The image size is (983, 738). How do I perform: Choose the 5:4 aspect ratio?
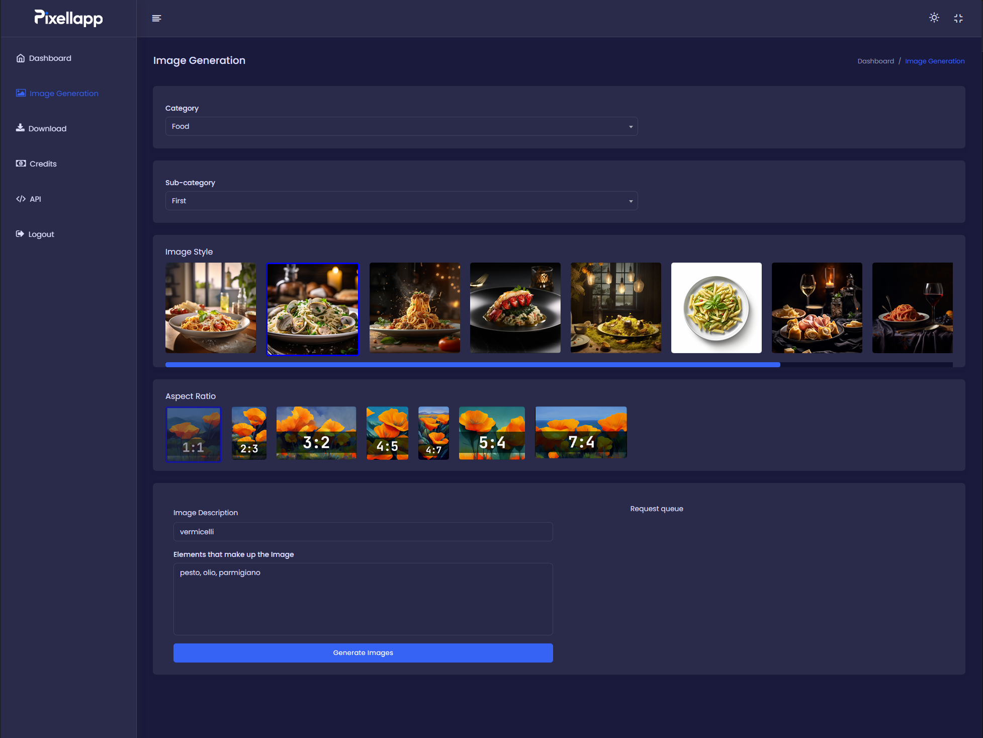(492, 433)
